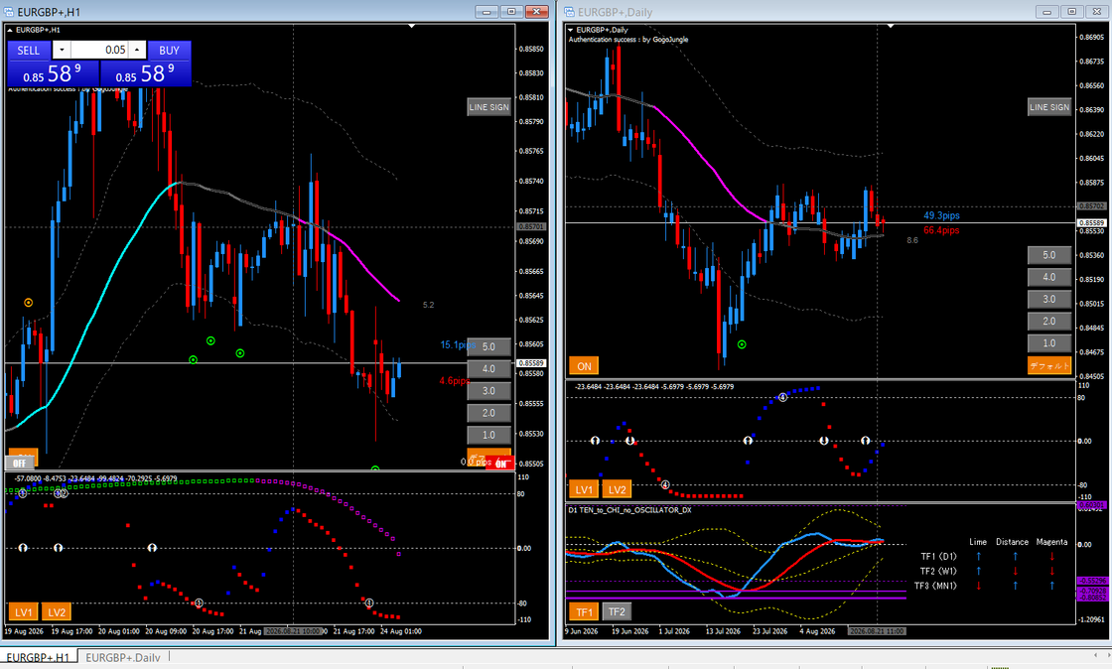Toggle the red ON switch on H1 chart
This screenshot has height=669, width=1112.
(500, 464)
